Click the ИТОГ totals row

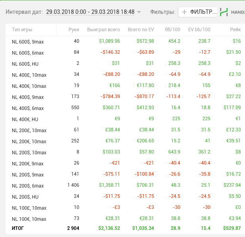click(x=19, y=228)
